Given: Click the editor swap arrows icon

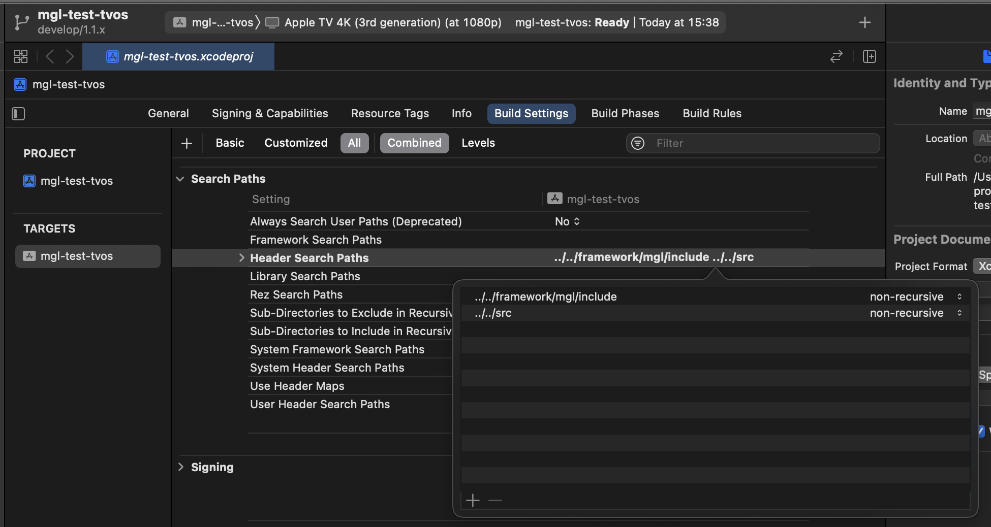Looking at the screenshot, I should click(x=836, y=56).
